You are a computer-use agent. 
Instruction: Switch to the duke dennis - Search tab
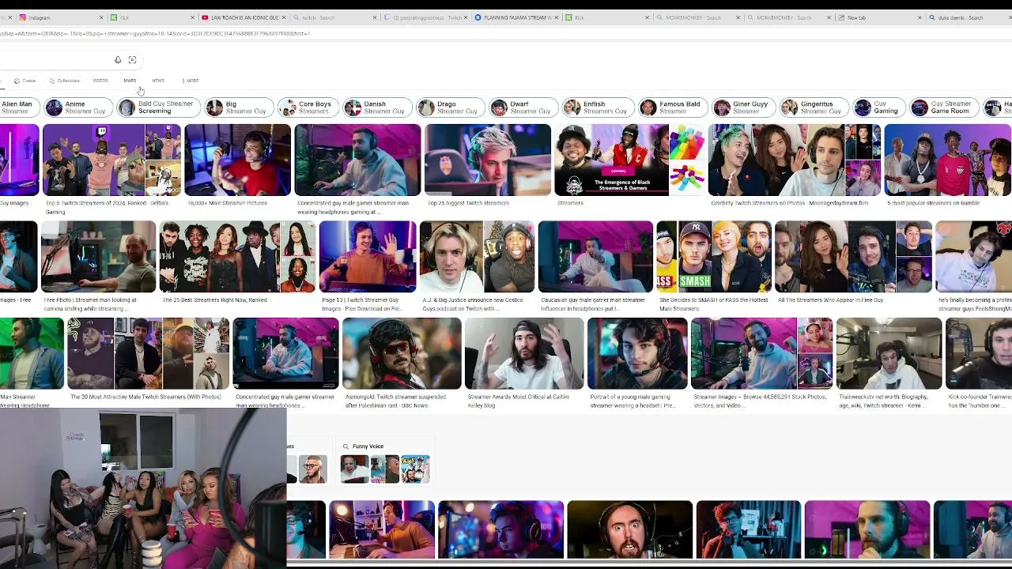(x=969, y=17)
